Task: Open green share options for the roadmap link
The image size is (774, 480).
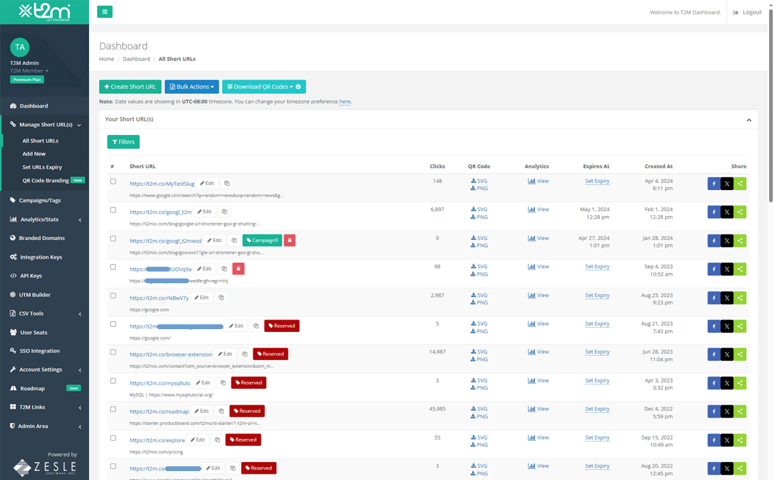Action: (x=740, y=411)
